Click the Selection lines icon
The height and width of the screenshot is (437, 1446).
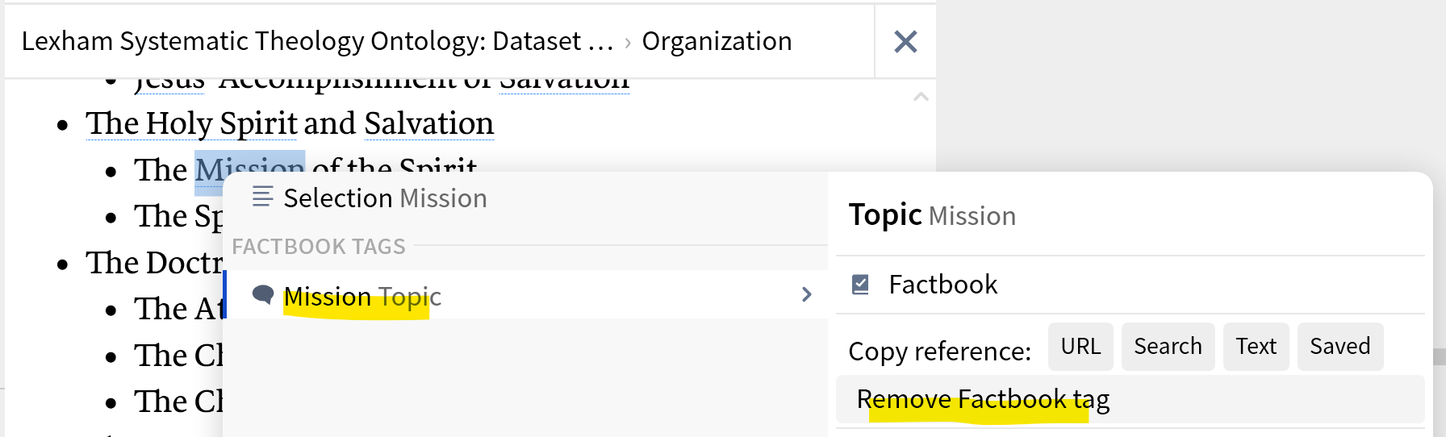tap(262, 197)
